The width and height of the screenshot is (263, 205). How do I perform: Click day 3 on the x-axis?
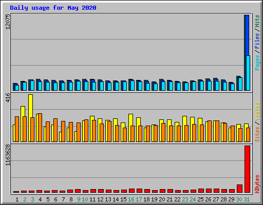coord(32,199)
